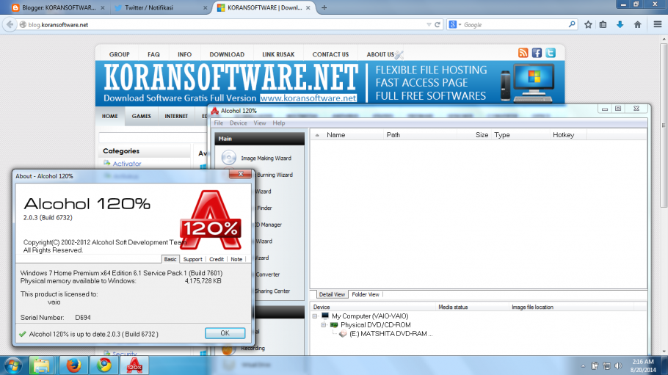Viewport: 668px width, 375px height.
Task: Open the Device menu in Alcohol 120%
Action: pyautogui.click(x=238, y=123)
